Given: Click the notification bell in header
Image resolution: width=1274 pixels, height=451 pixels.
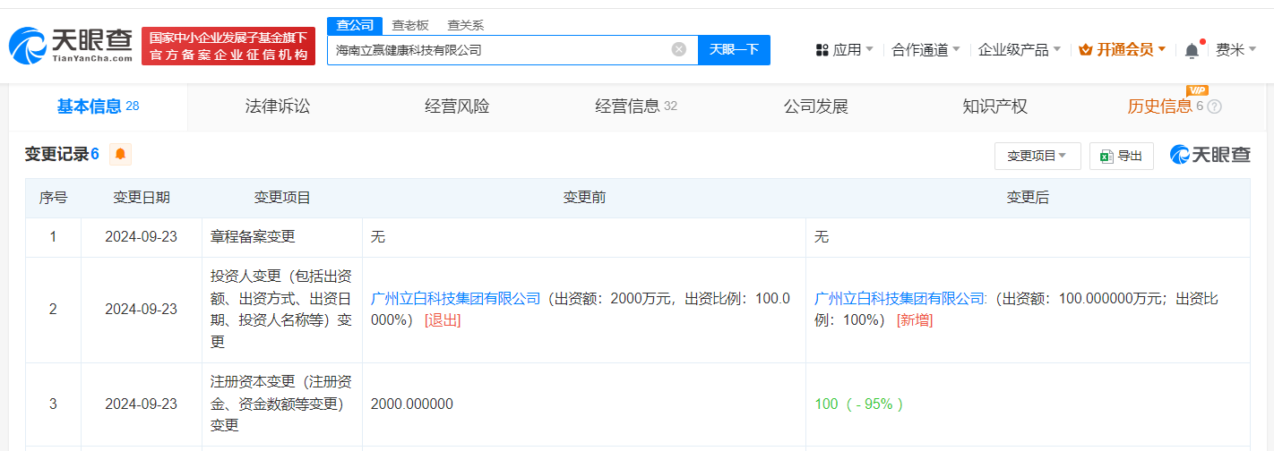Looking at the screenshot, I should [x=1192, y=50].
